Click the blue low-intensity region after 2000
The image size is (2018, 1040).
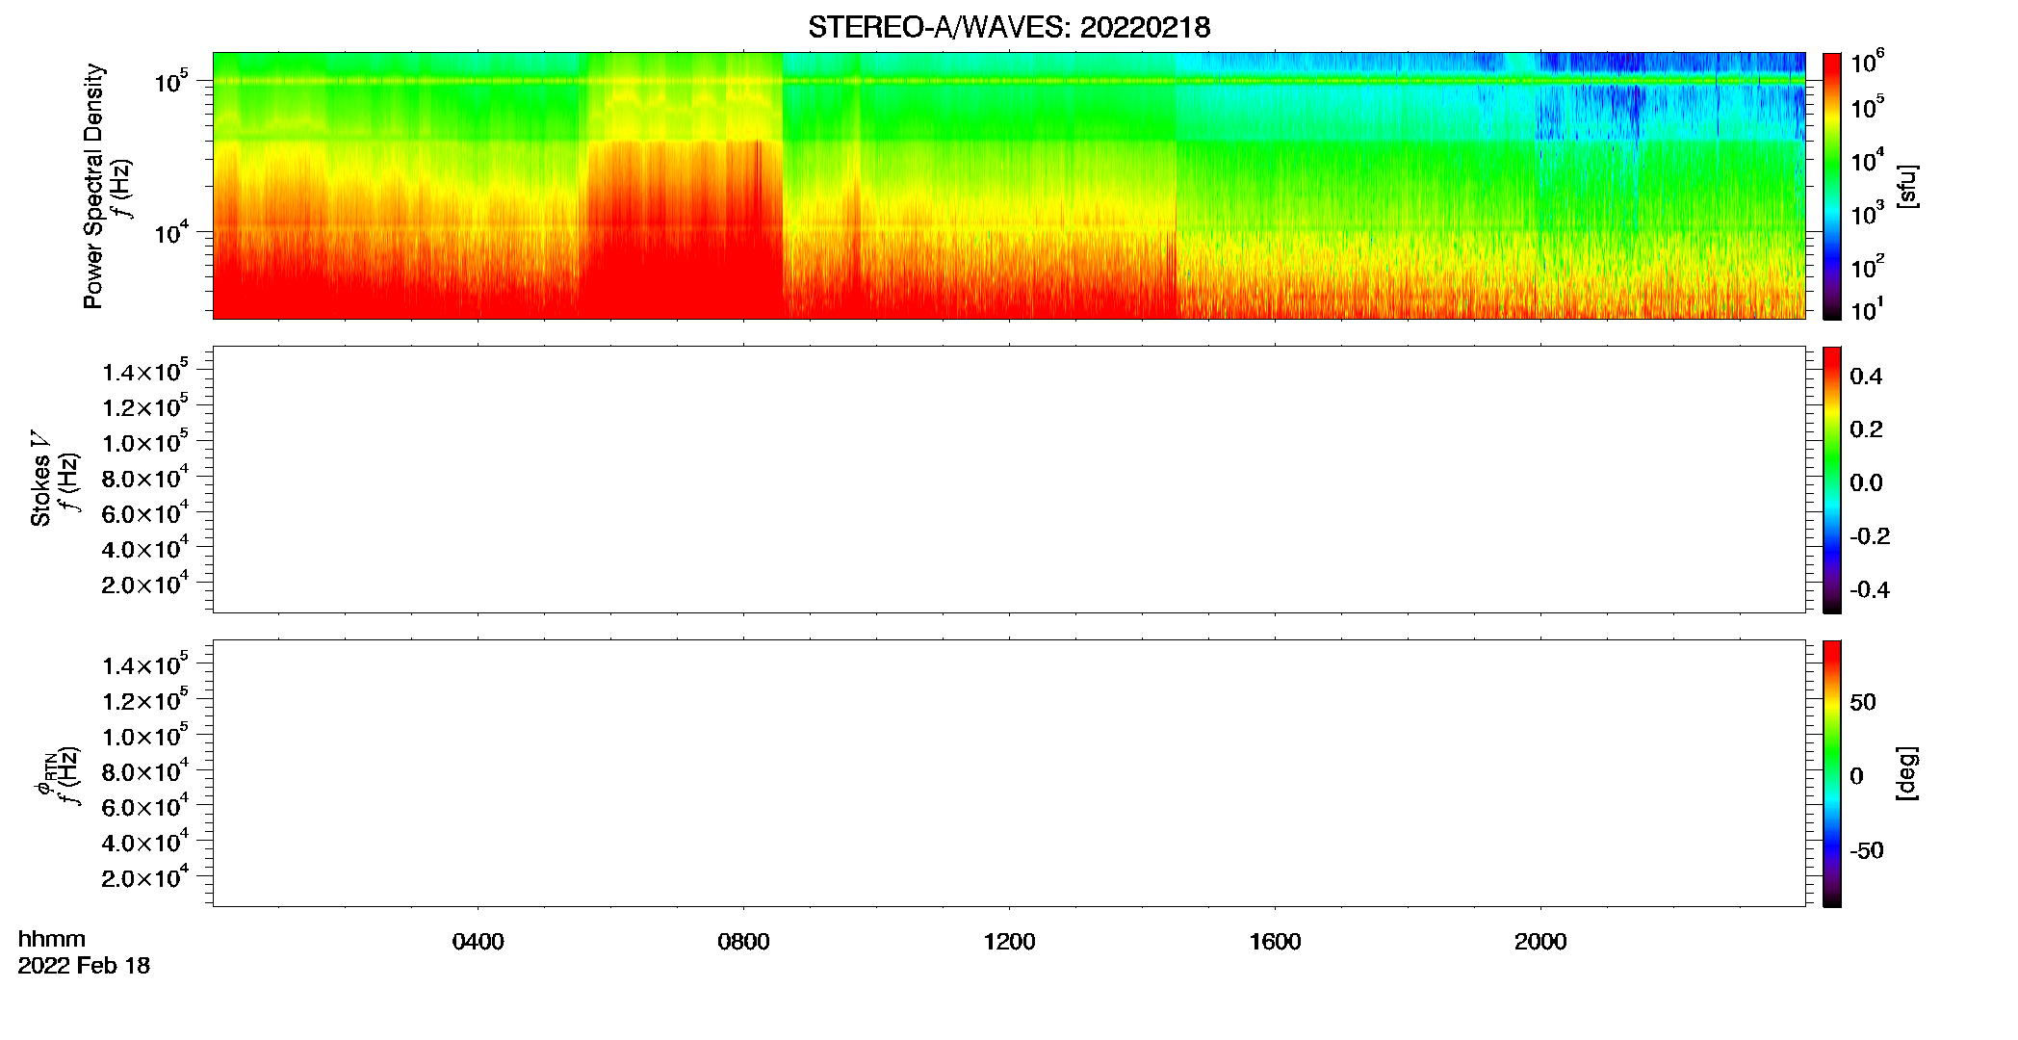click(1670, 96)
